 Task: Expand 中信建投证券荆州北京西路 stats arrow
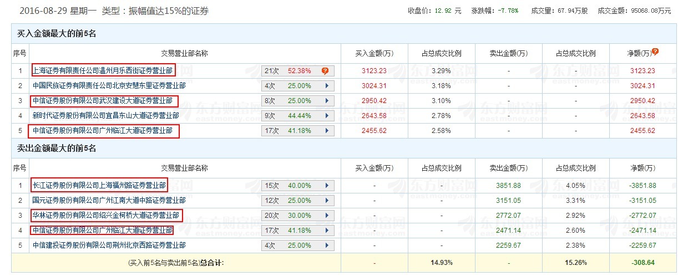327,246
